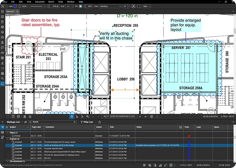This screenshot has height=168, width=236.
Task: Open file access panel icon
Action: pyautogui.click(x=2, y=12)
